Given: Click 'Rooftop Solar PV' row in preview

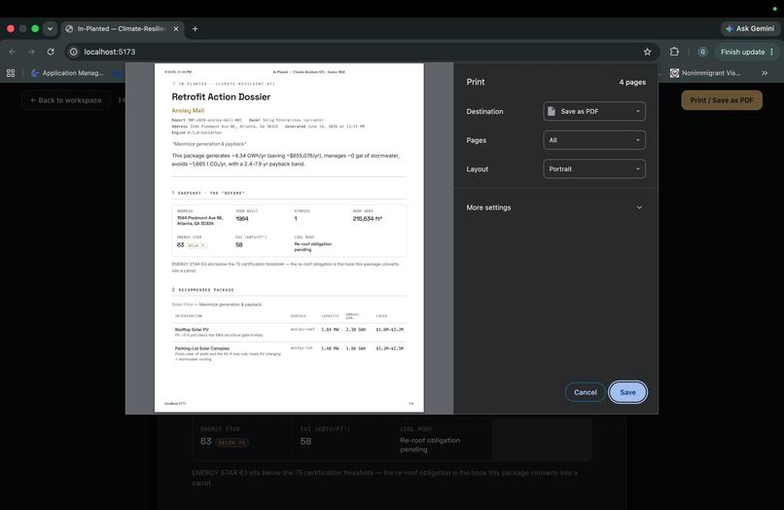Looking at the screenshot, I should point(289,332).
